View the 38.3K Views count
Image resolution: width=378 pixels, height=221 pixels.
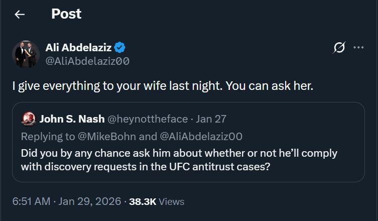(x=157, y=201)
